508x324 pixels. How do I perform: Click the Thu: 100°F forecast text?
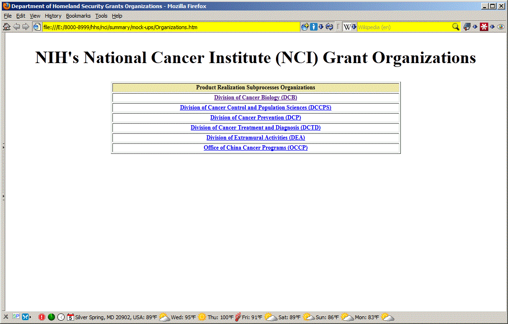click(x=221, y=317)
